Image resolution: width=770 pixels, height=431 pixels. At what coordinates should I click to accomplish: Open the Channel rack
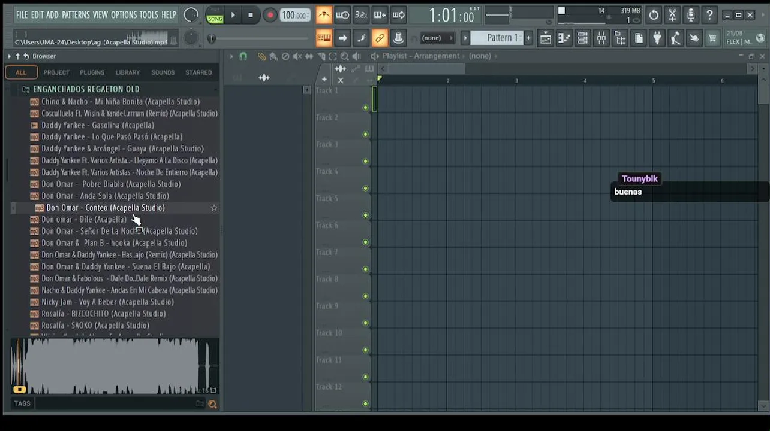tap(582, 38)
